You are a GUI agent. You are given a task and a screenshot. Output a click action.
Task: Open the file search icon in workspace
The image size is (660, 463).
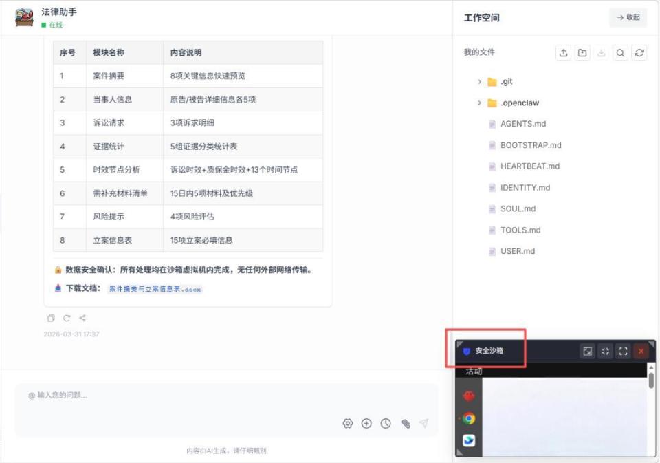pyautogui.click(x=621, y=52)
